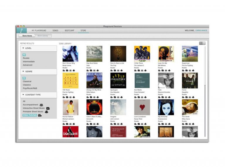Click the Chris Vance user name
This screenshot has height=167, width=225.
tap(201, 30)
